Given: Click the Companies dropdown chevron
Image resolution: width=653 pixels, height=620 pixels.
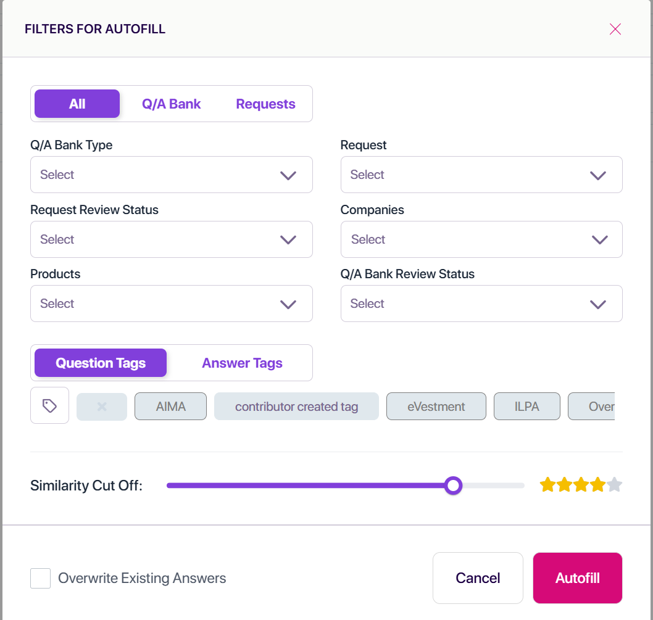Looking at the screenshot, I should tap(600, 240).
